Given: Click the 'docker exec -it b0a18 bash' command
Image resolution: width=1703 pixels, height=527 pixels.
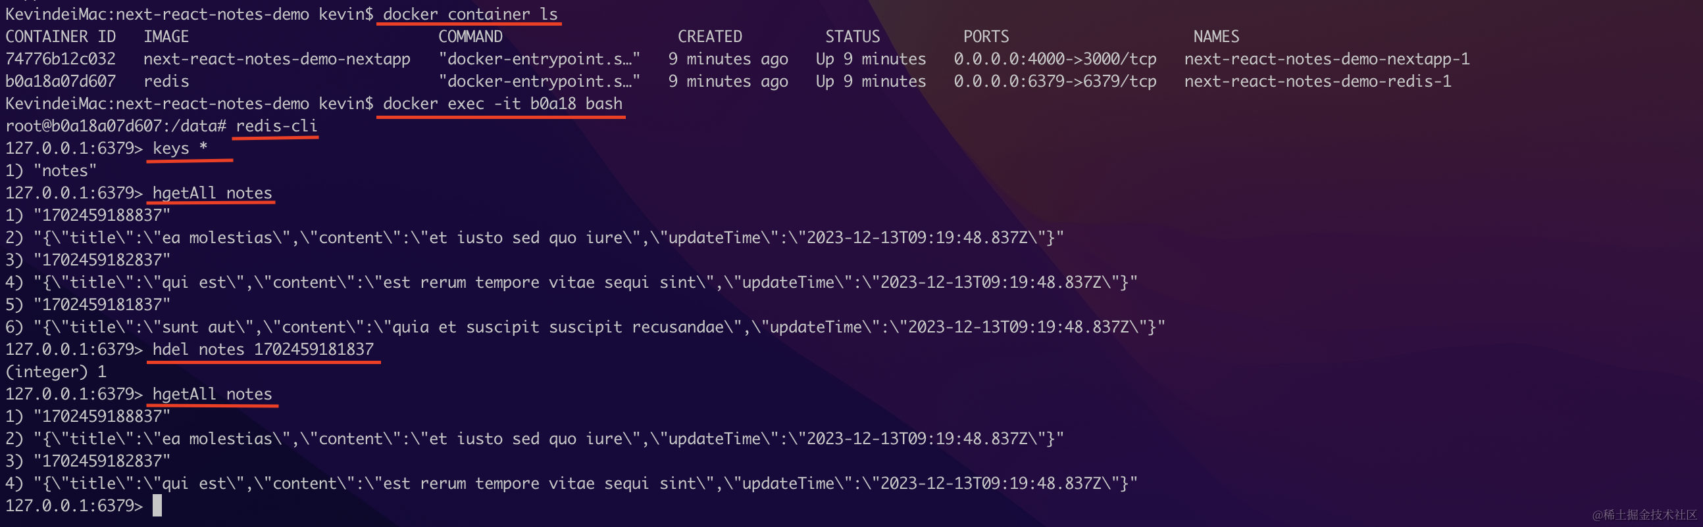Looking at the screenshot, I should pyautogui.click(x=502, y=104).
